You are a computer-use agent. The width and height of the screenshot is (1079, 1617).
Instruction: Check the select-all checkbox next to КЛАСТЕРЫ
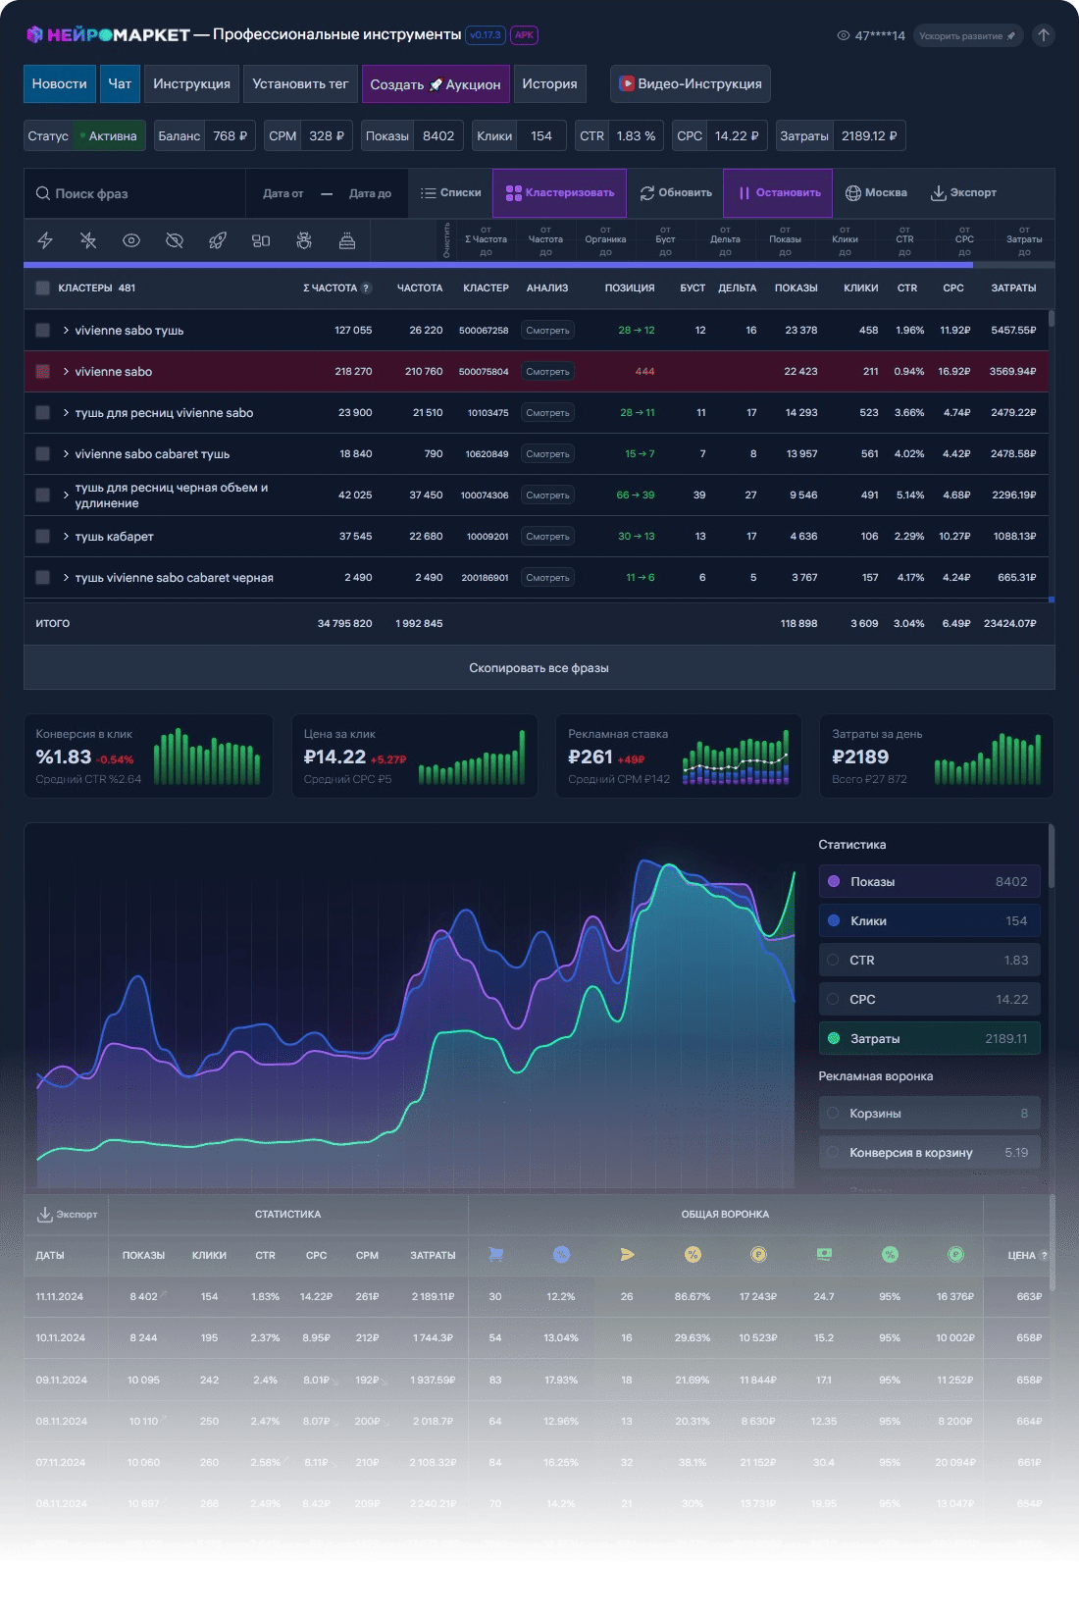42,288
